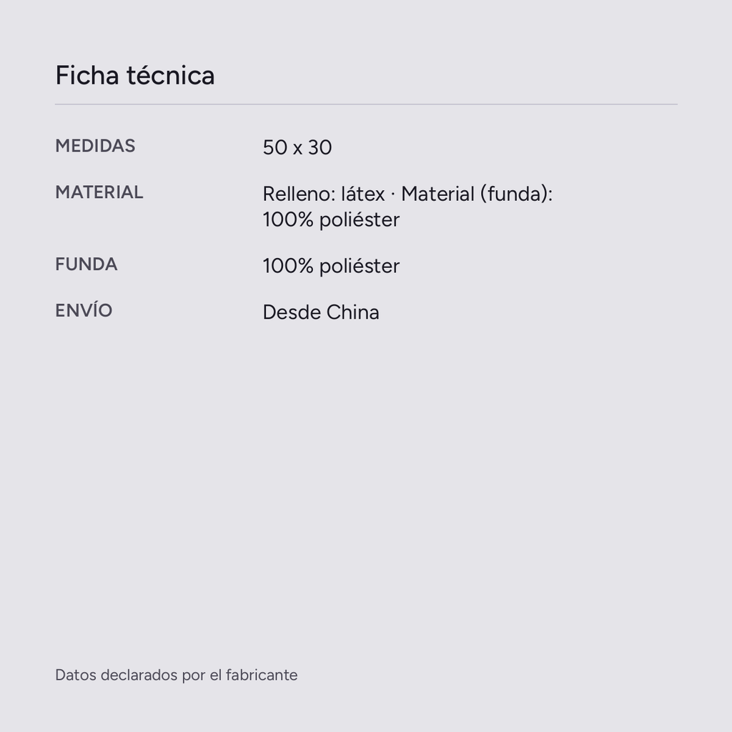Select "100% poliéster" in the MATERIAL row

331,220
